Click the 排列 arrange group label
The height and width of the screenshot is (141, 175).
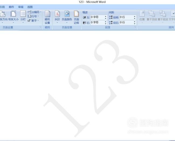click(171, 27)
